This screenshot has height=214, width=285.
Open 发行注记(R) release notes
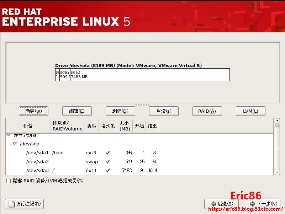pos(24,204)
